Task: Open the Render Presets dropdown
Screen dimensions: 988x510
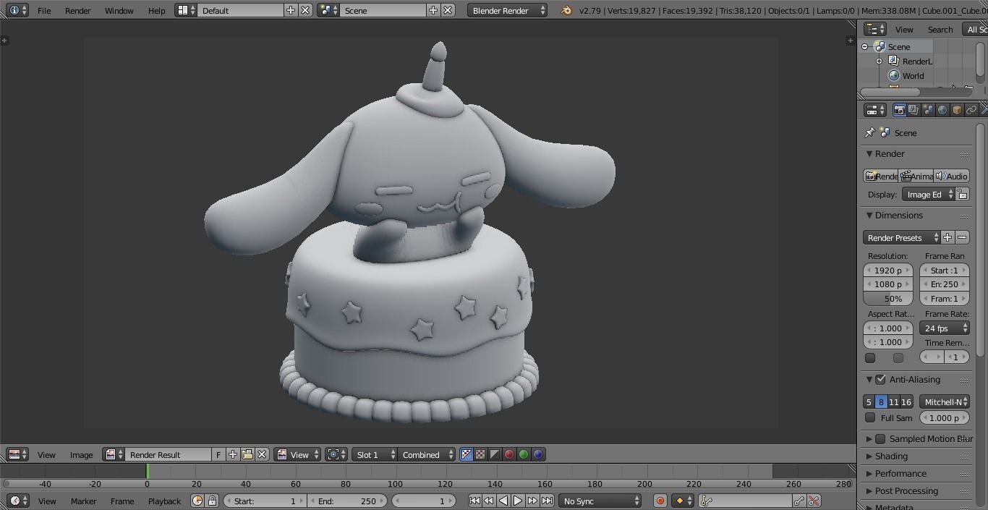Action: point(902,238)
